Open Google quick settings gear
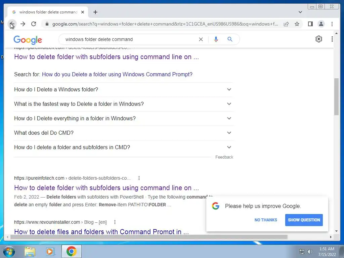Screen dimensions: 344x258 (319, 39)
